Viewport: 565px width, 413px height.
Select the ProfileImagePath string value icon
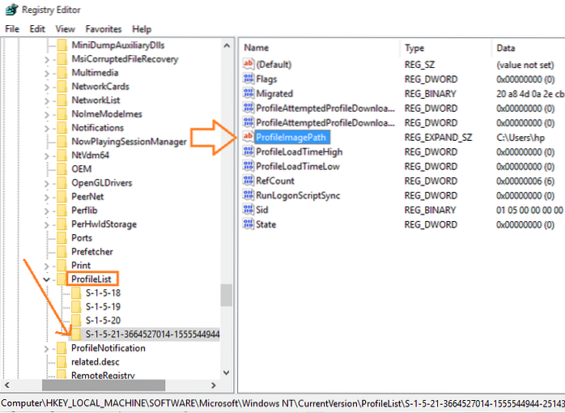tap(249, 137)
